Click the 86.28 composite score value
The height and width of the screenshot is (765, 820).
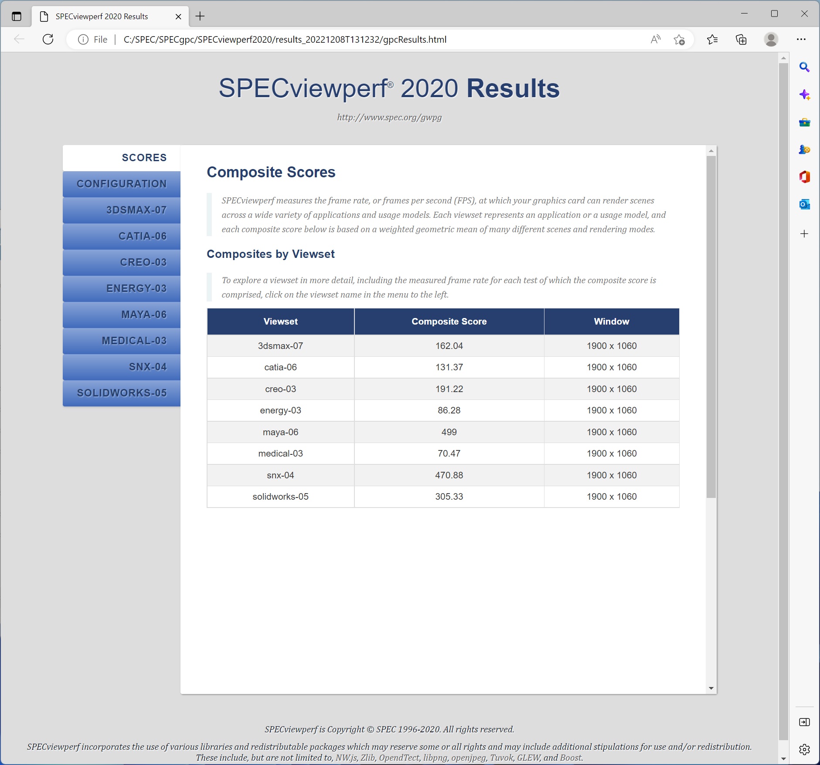(x=449, y=410)
